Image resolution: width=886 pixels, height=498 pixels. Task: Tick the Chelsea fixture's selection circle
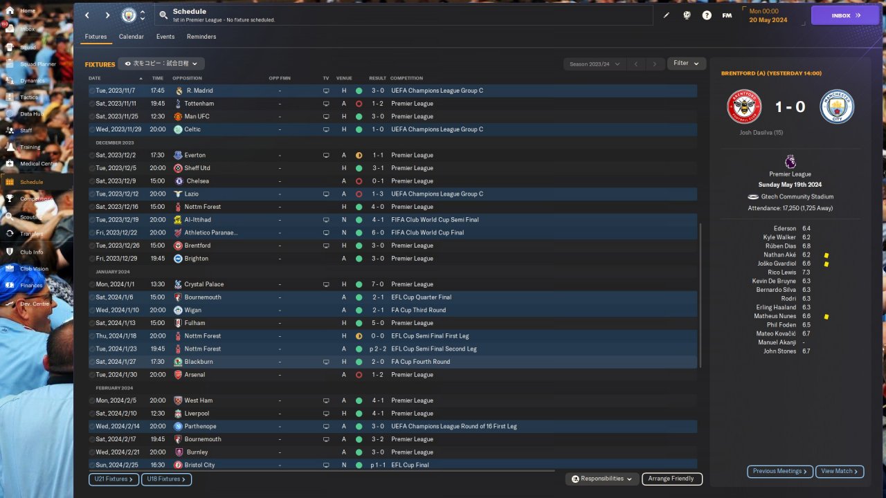(92, 181)
